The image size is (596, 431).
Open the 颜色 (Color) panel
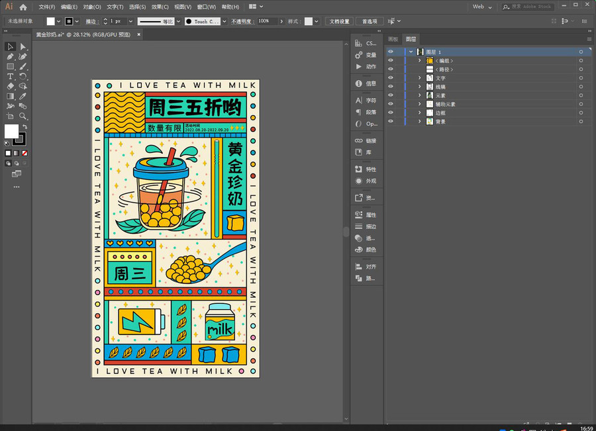366,250
